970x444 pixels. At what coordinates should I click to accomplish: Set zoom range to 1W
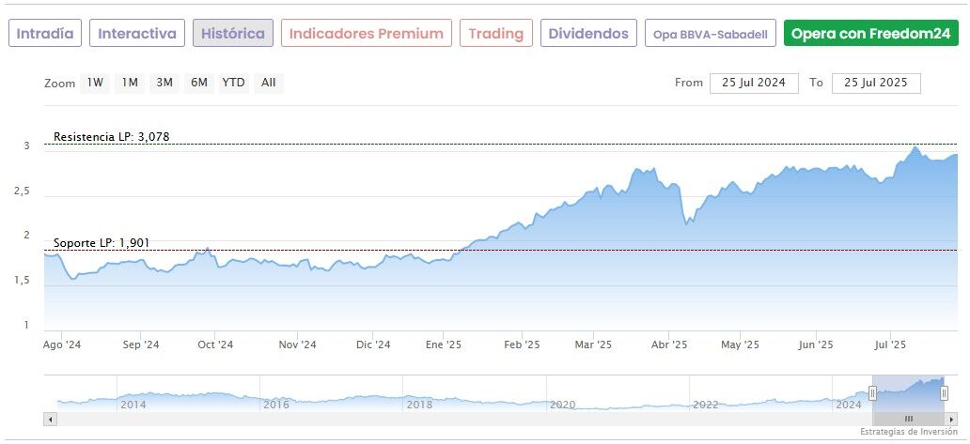coord(95,83)
